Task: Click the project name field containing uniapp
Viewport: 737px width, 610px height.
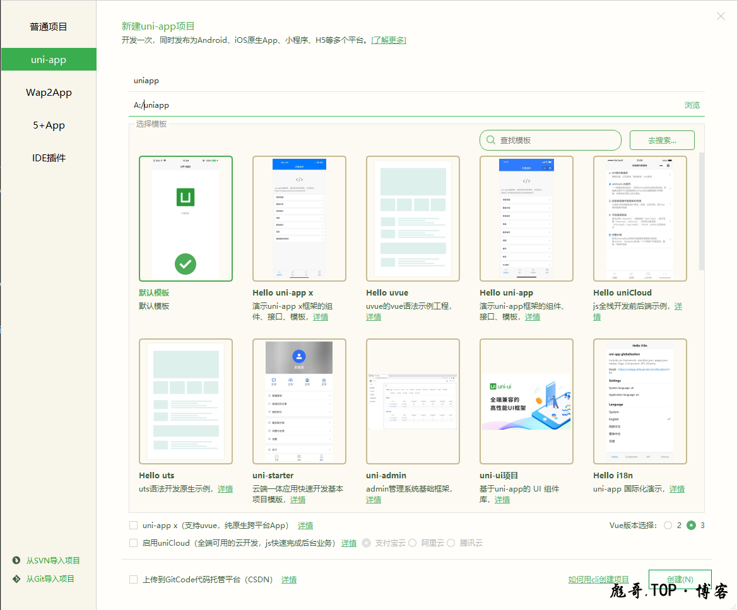Action: click(417, 81)
